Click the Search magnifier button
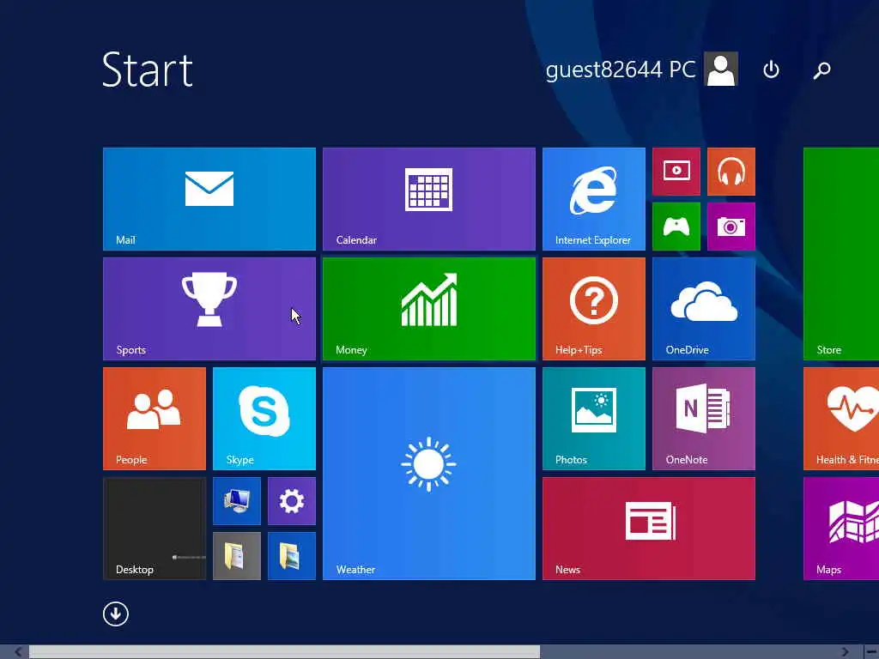879x659 pixels. click(x=821, y=70)
